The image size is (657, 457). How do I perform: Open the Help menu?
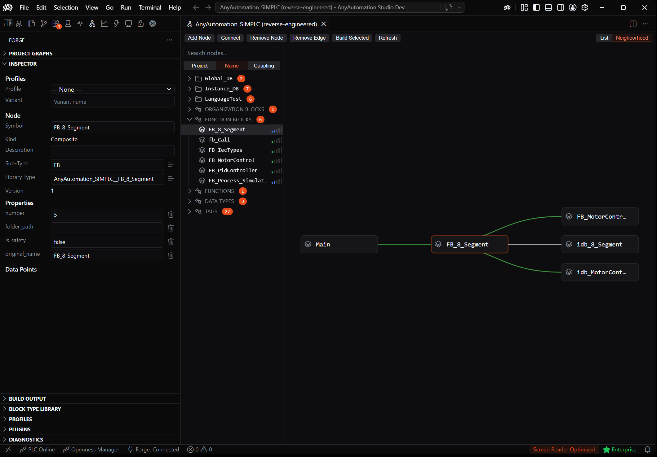[175, 7]
